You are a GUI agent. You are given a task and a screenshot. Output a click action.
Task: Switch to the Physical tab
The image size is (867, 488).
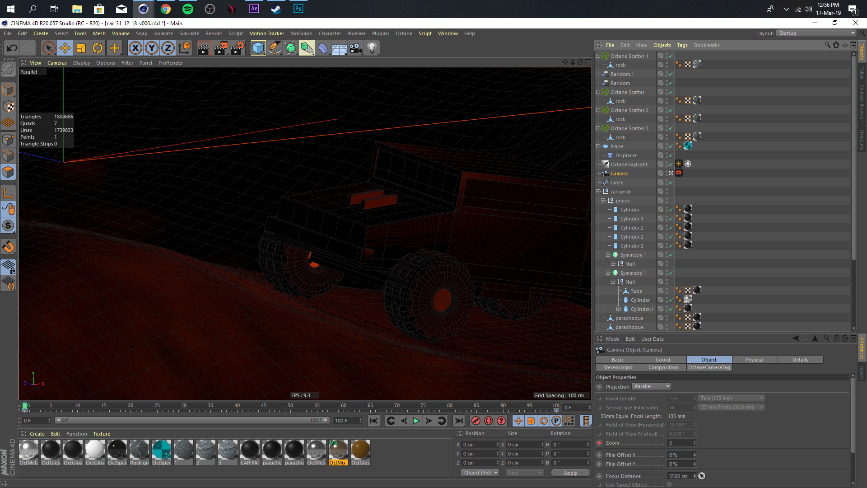point(754,360)
